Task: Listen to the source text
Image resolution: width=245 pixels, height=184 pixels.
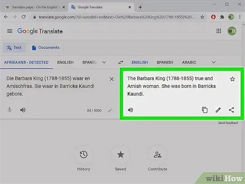Action: coord(23,110)
